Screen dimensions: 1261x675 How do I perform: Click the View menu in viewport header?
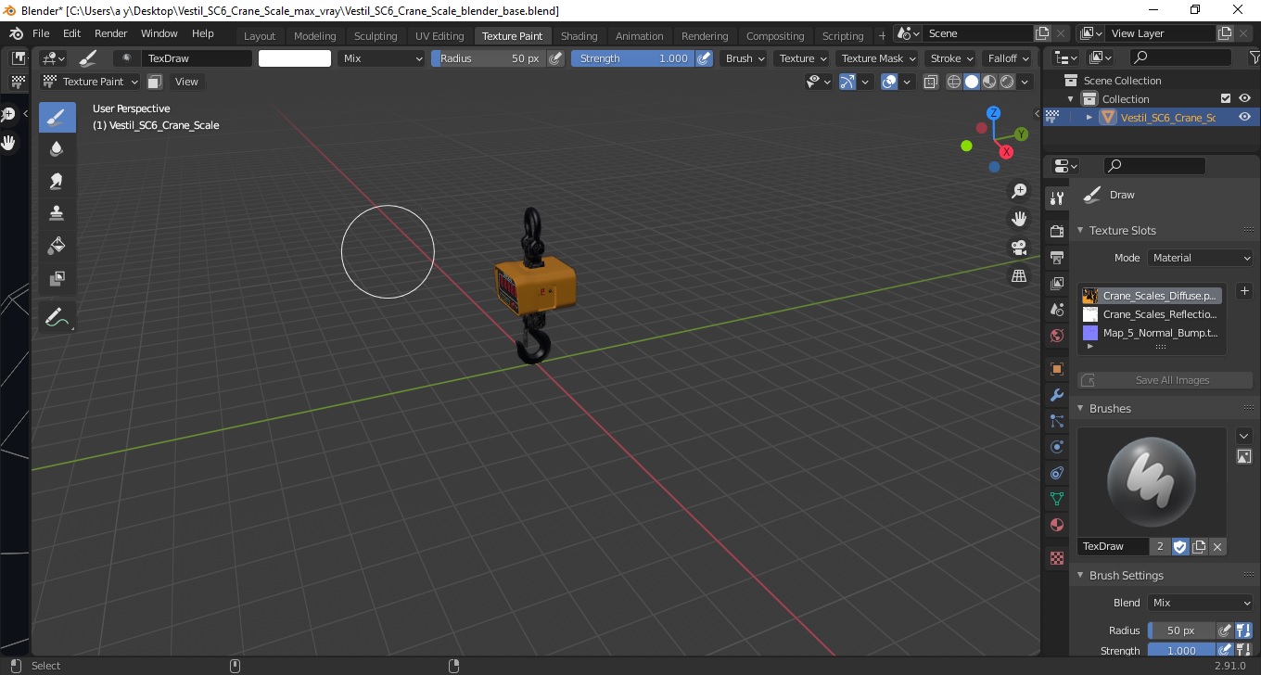186,82
